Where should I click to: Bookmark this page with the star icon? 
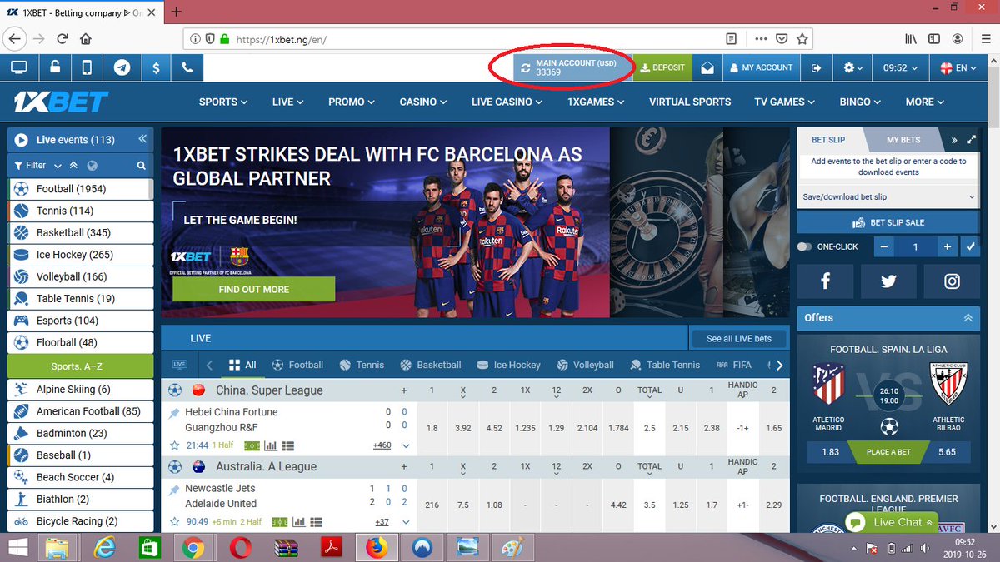coord(802,39)
